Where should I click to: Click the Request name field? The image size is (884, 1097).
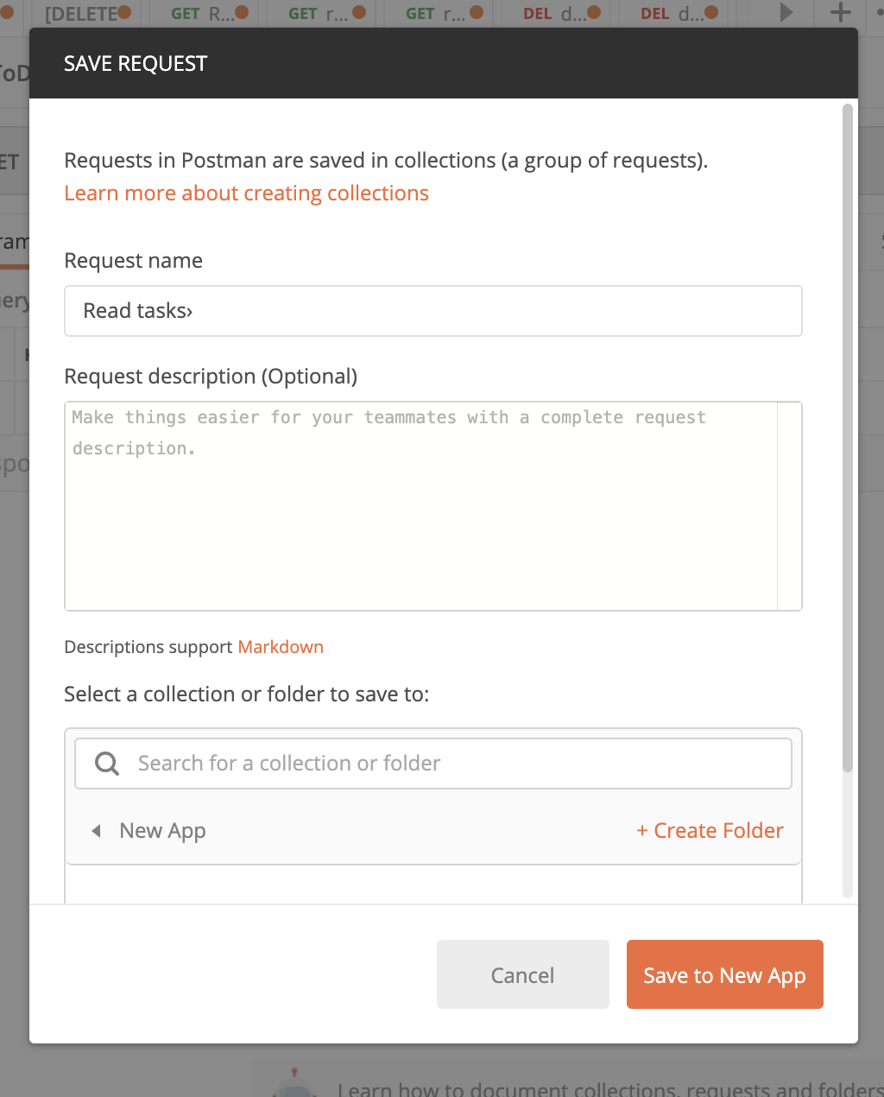(x=433, y=310)
